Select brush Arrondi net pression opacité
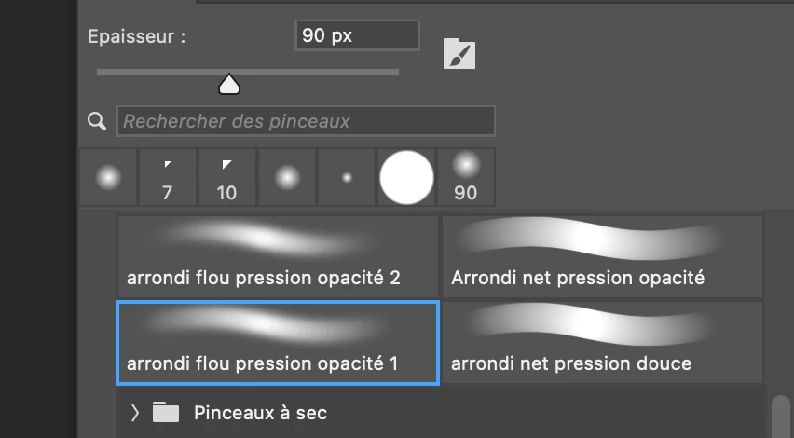Viewport: 794px width, 438px height. pyautogui.click(x=603, y=256)
